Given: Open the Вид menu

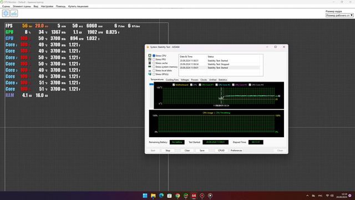Looking at the screenshot, I should [36, 6].
